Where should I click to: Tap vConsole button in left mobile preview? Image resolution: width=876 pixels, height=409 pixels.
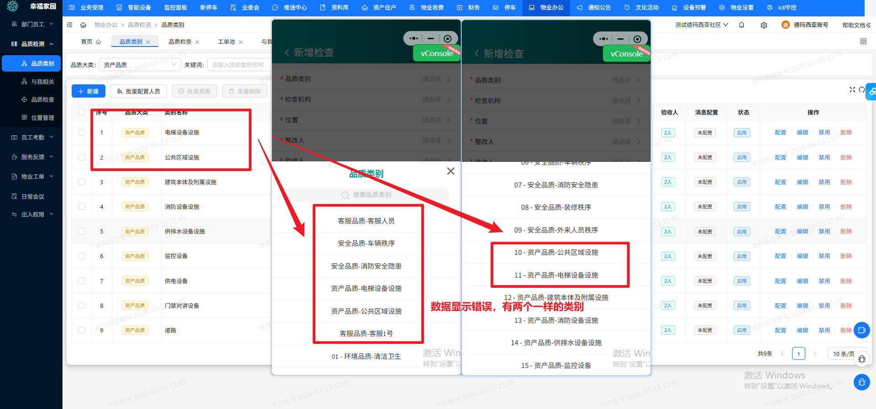point(437,53)
